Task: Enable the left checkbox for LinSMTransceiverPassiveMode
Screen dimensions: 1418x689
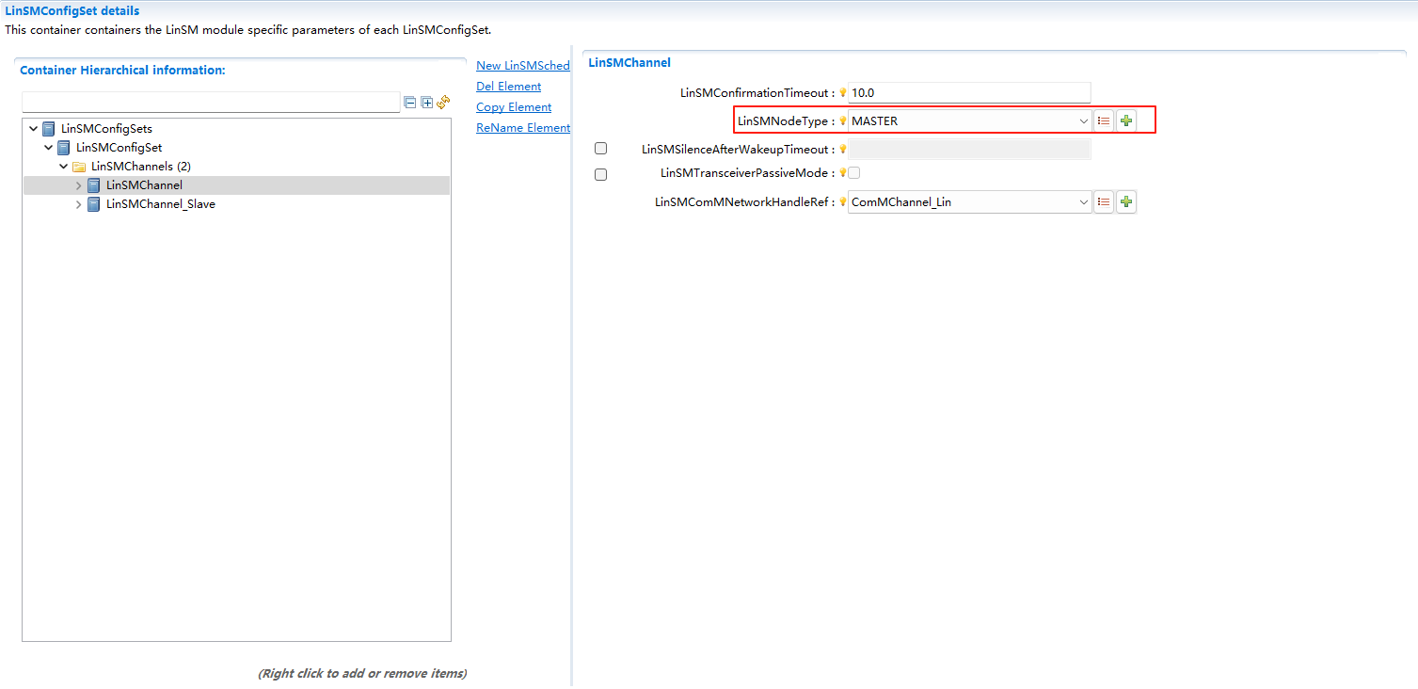Action: click(601, 174)
